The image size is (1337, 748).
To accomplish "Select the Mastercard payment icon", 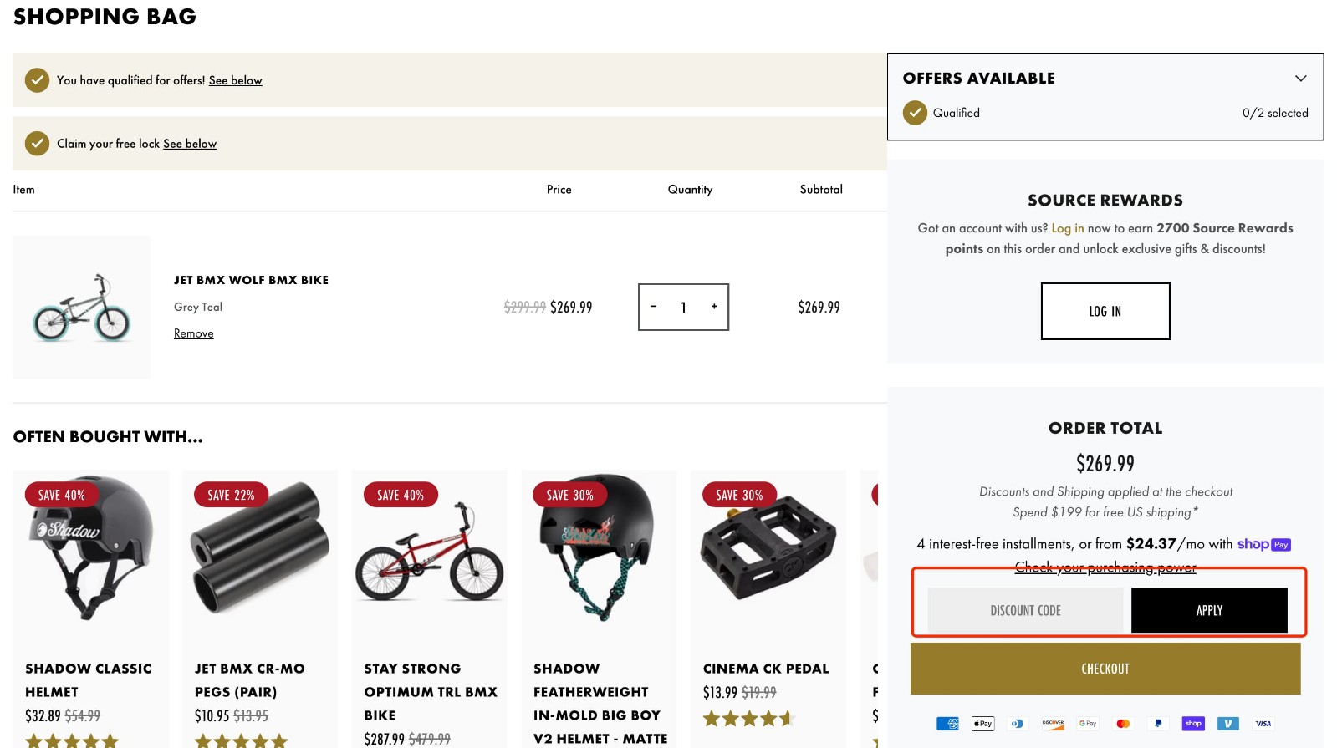I will pos(1123,723).
